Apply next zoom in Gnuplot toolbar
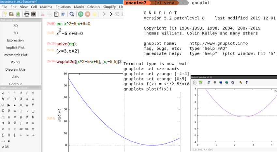The width and height of the screenshot is (277, 152). (x=227, y=82)
